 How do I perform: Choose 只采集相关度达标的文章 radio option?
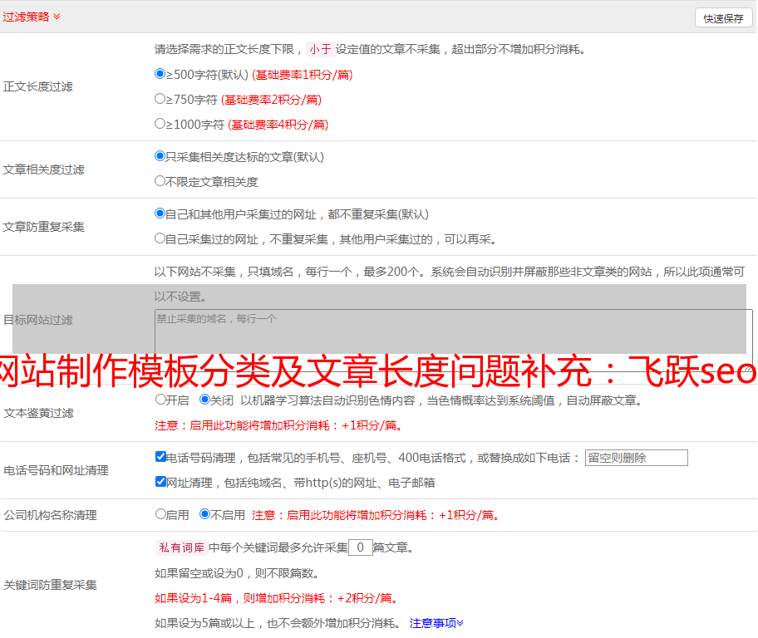[160, 155]
